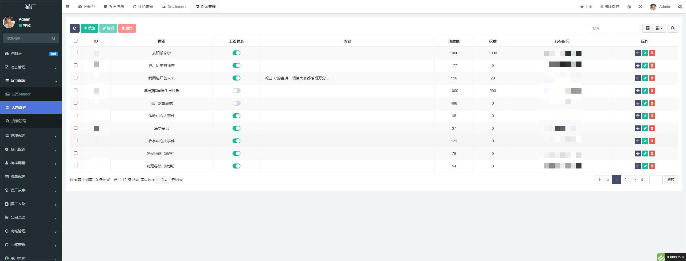This screenshot has width=686, height=261.
Task: Click the drag-move icon for 猫厂欧皇是我
Action: click(638, 103)
